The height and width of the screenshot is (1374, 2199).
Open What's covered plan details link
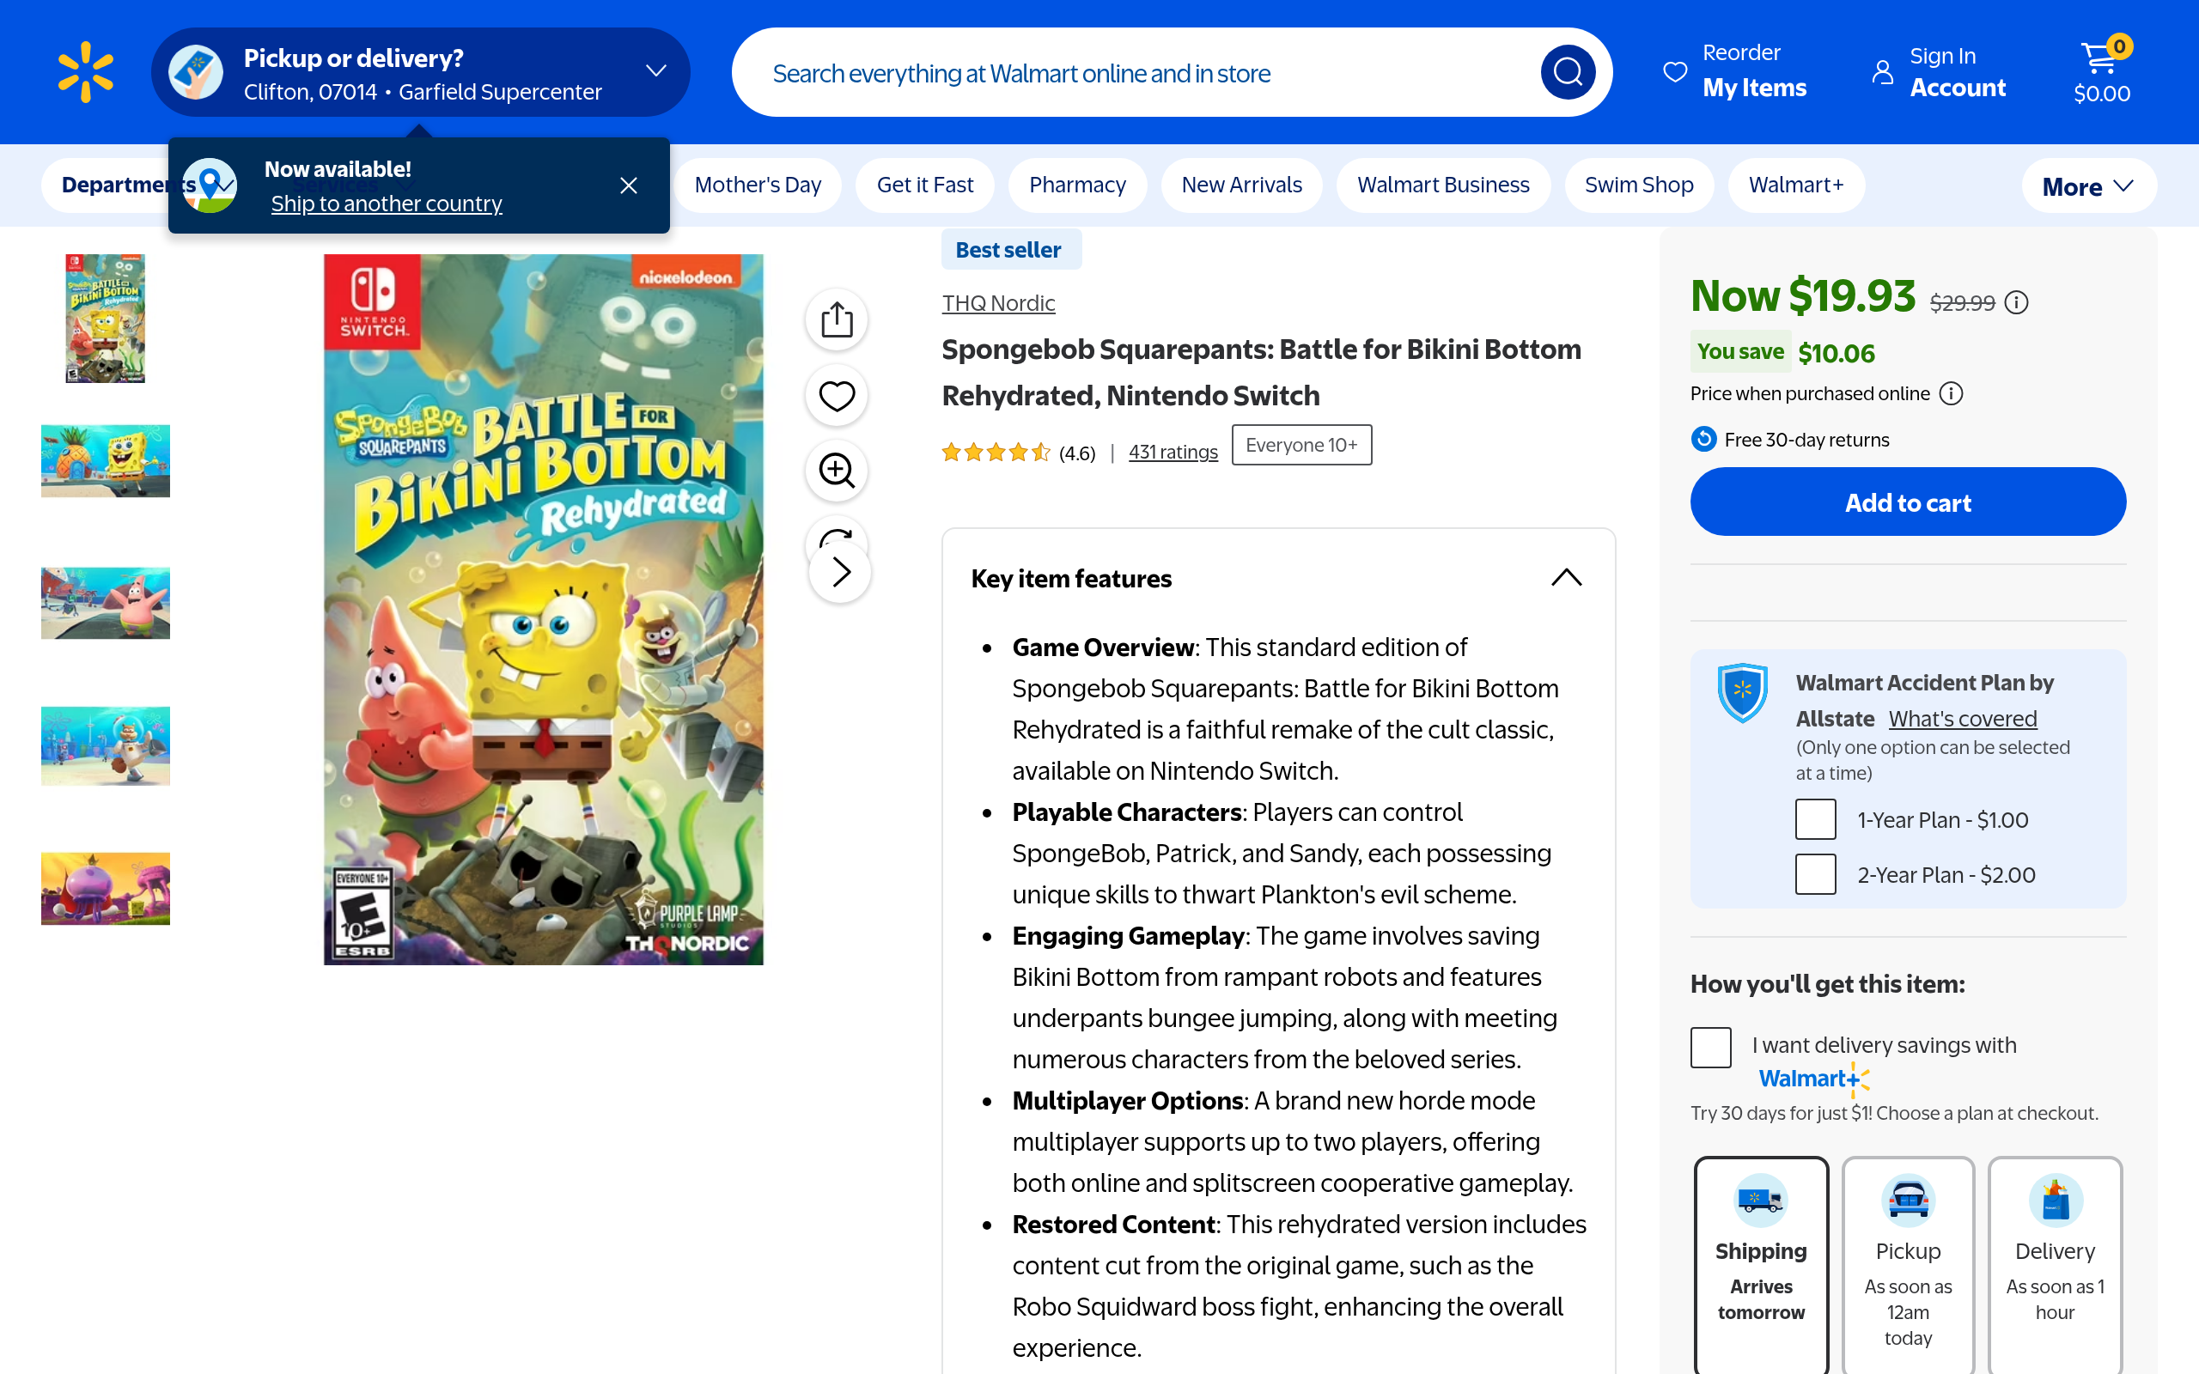point(1962,719)
